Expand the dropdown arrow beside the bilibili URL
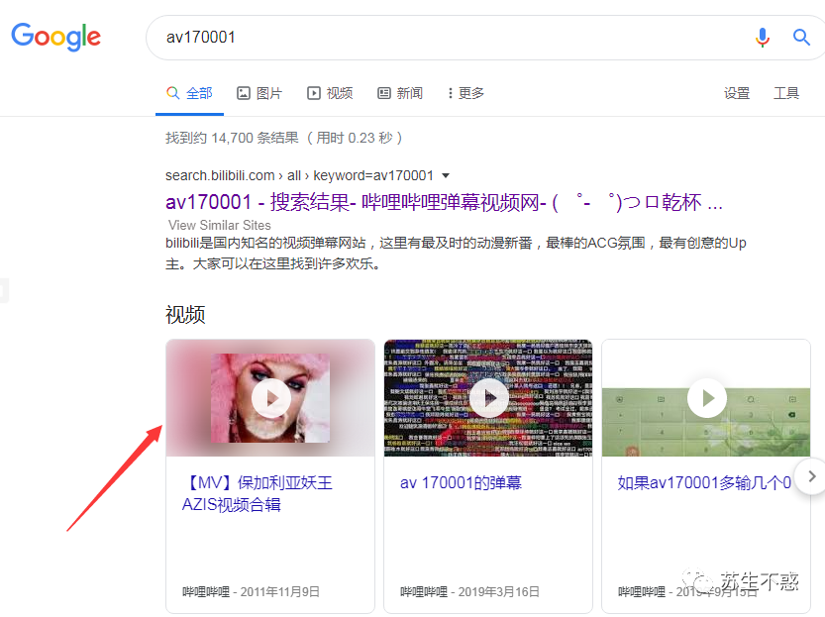 point(446,175)
